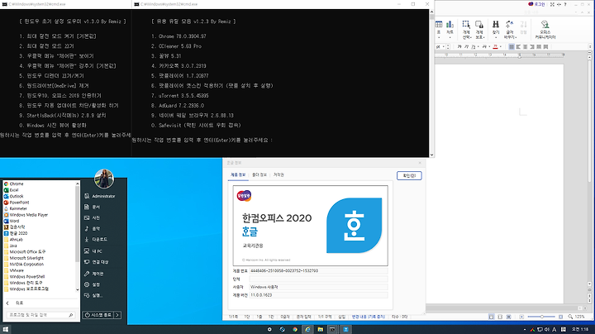Toggle italic formatting in Hangul toolbar

(466, 46)
